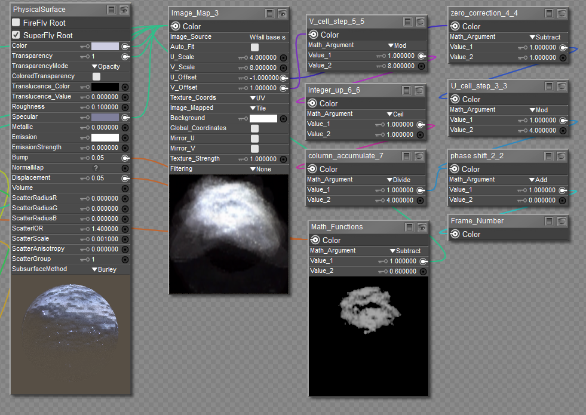
Task: Edit V_Scale value 8.000000
Action: click(x=263, y=67)
